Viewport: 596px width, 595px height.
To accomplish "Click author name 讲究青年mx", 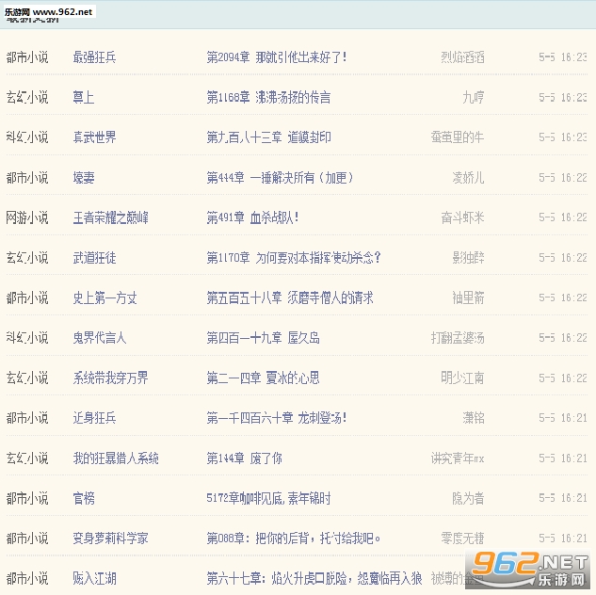I will tap(458, 458).
